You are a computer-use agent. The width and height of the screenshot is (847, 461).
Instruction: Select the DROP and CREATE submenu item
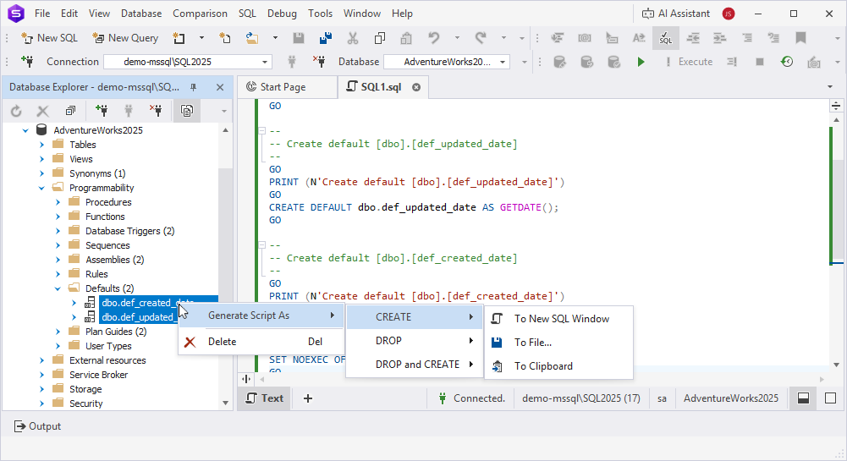pyautogui.click(x=415, y=365)
